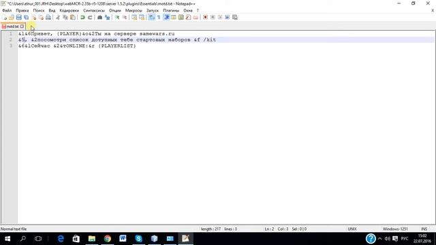Viewport: 436px width, 245px height.
Task: Toggle synchronized horizontal scrolling
Action: [142, 17]
